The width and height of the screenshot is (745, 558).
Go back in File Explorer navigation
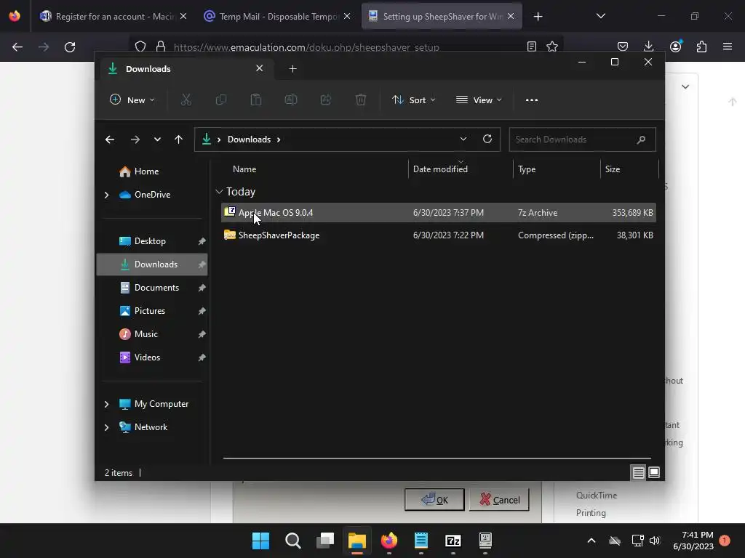[110, 139]
